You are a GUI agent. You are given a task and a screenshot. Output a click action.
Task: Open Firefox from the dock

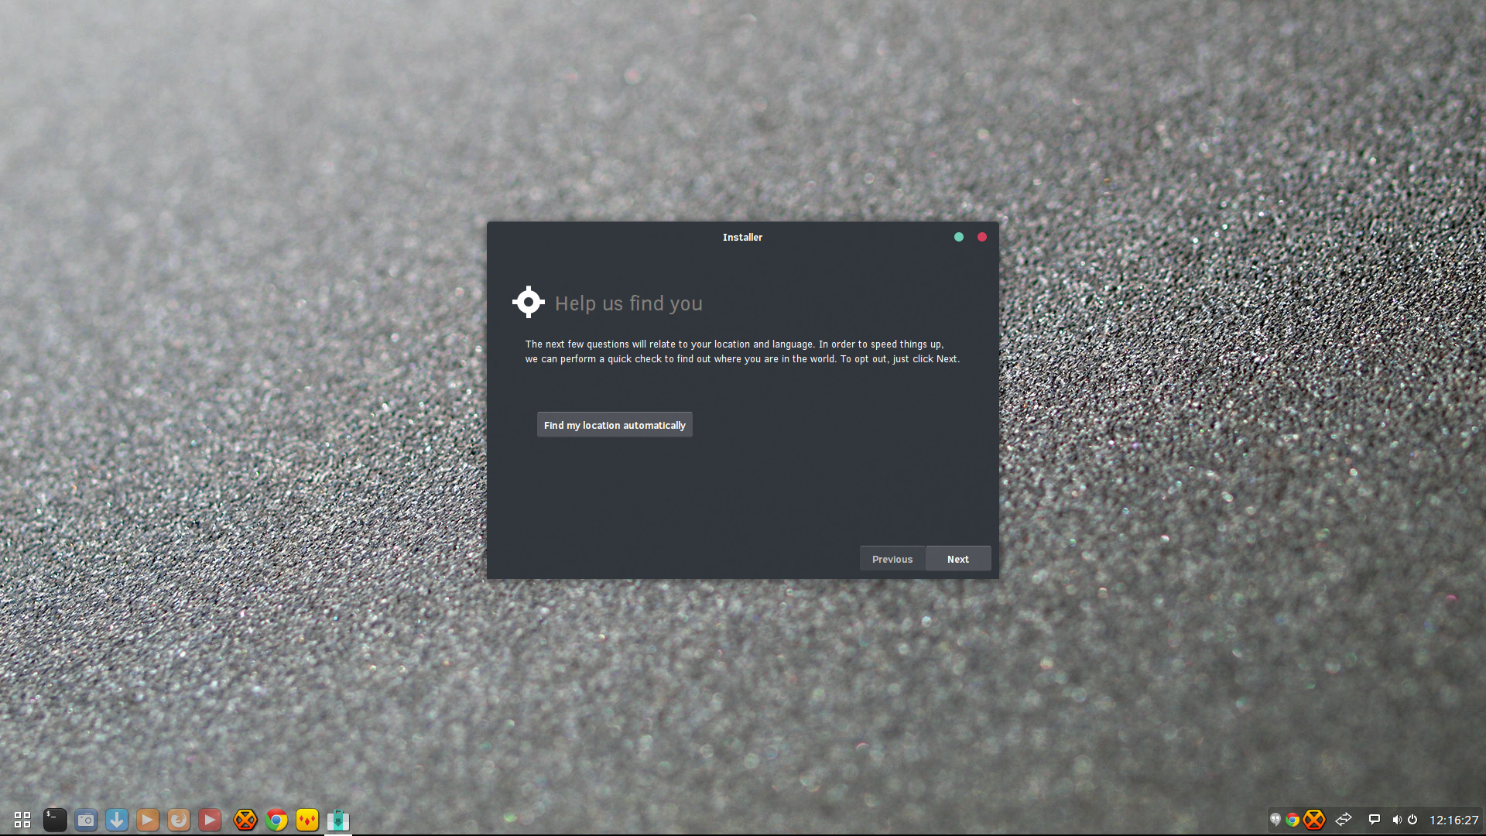point(179,820)
